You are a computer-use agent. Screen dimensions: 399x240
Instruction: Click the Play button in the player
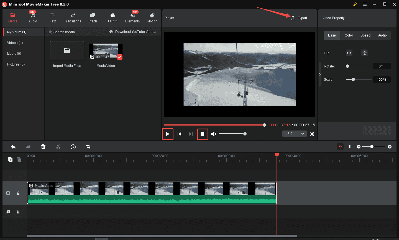[x=168, y=134]
